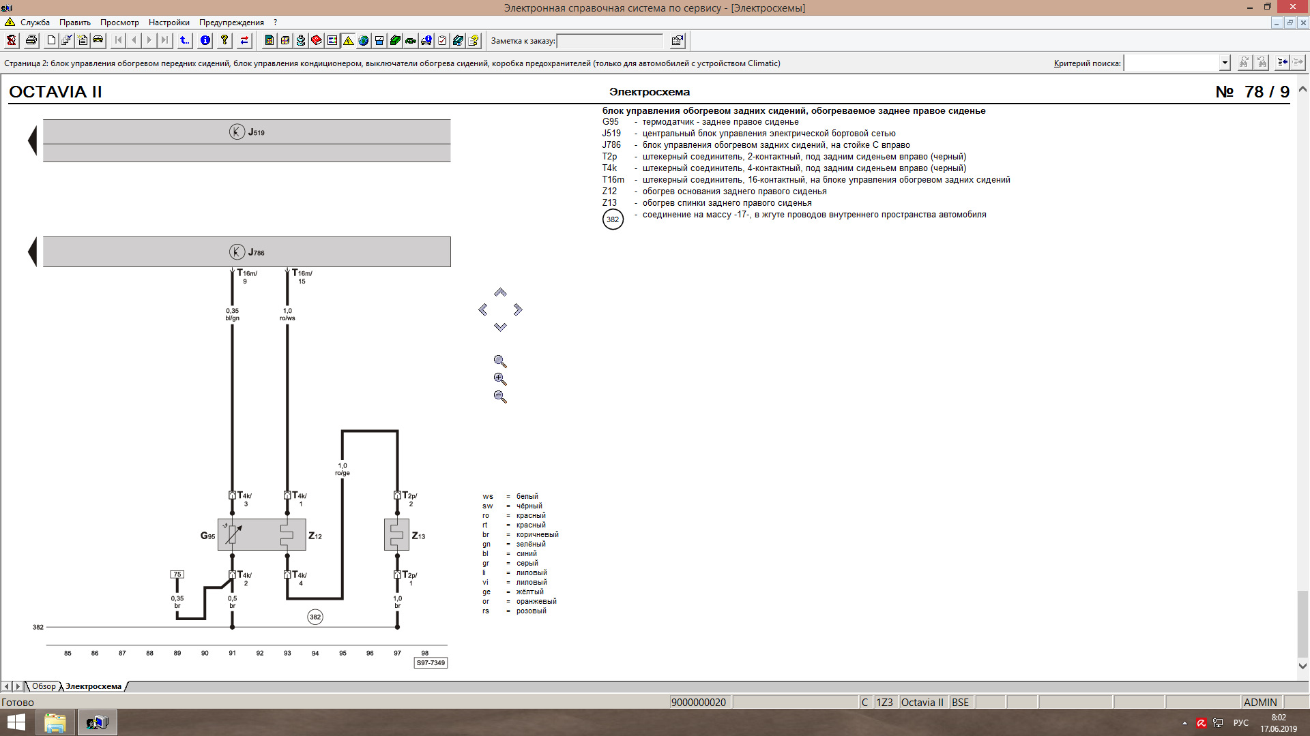Screen dimensions: 1310x736
Task: Click the zoom in magnifier
Action: (500, 379)
